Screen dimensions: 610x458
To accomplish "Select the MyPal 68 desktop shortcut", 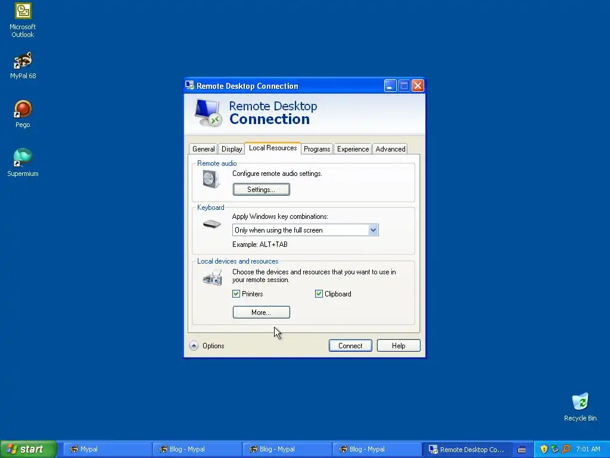I will click(x=23, y=65).
